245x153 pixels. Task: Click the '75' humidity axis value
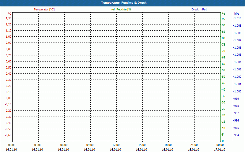click(224, 45)
